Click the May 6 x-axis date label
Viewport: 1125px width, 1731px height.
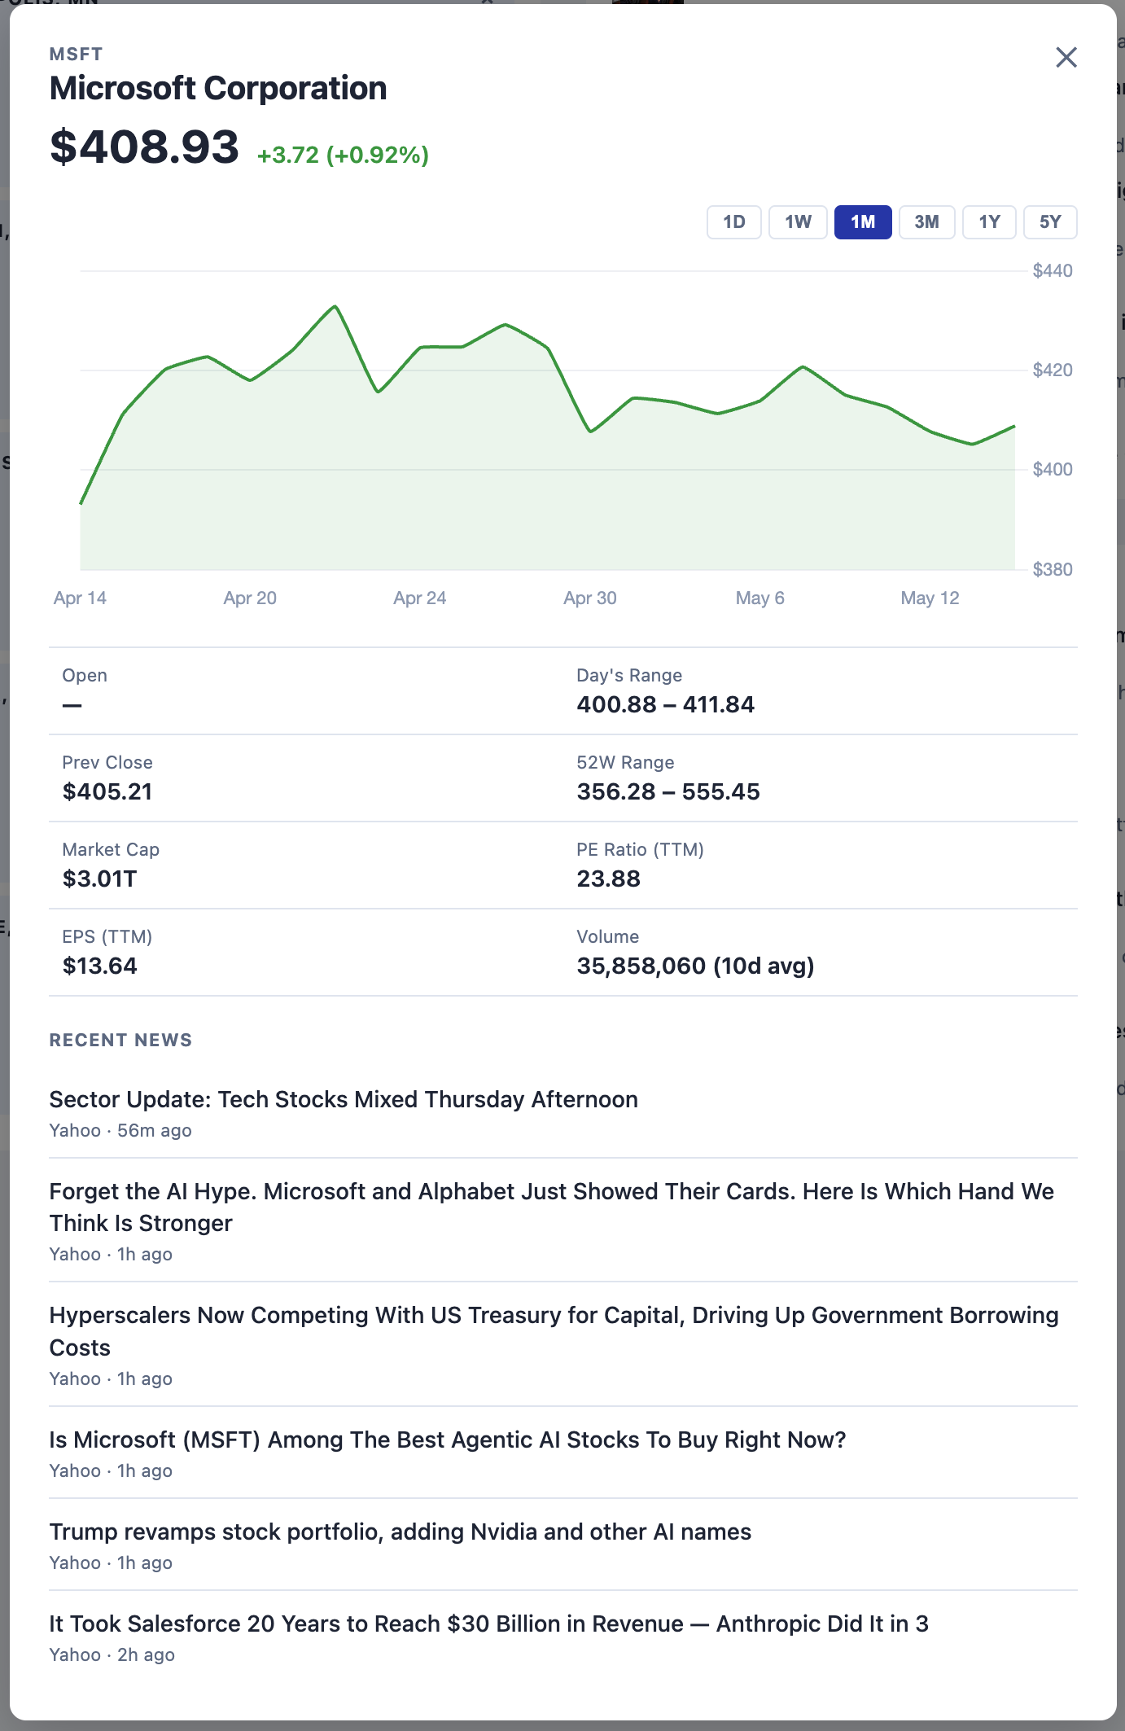pos(760,598)
